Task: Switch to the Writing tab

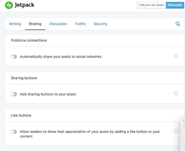Action: tap(15, 24)
